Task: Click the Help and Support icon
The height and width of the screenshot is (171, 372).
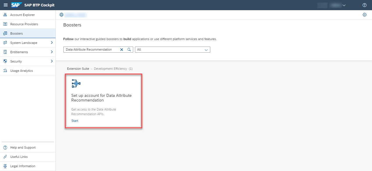Action: [5, 147]
